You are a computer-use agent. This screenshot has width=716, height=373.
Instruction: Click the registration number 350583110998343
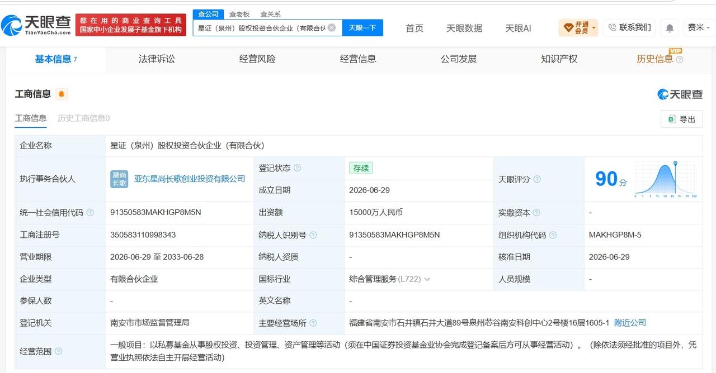click(x=143, y=235)
